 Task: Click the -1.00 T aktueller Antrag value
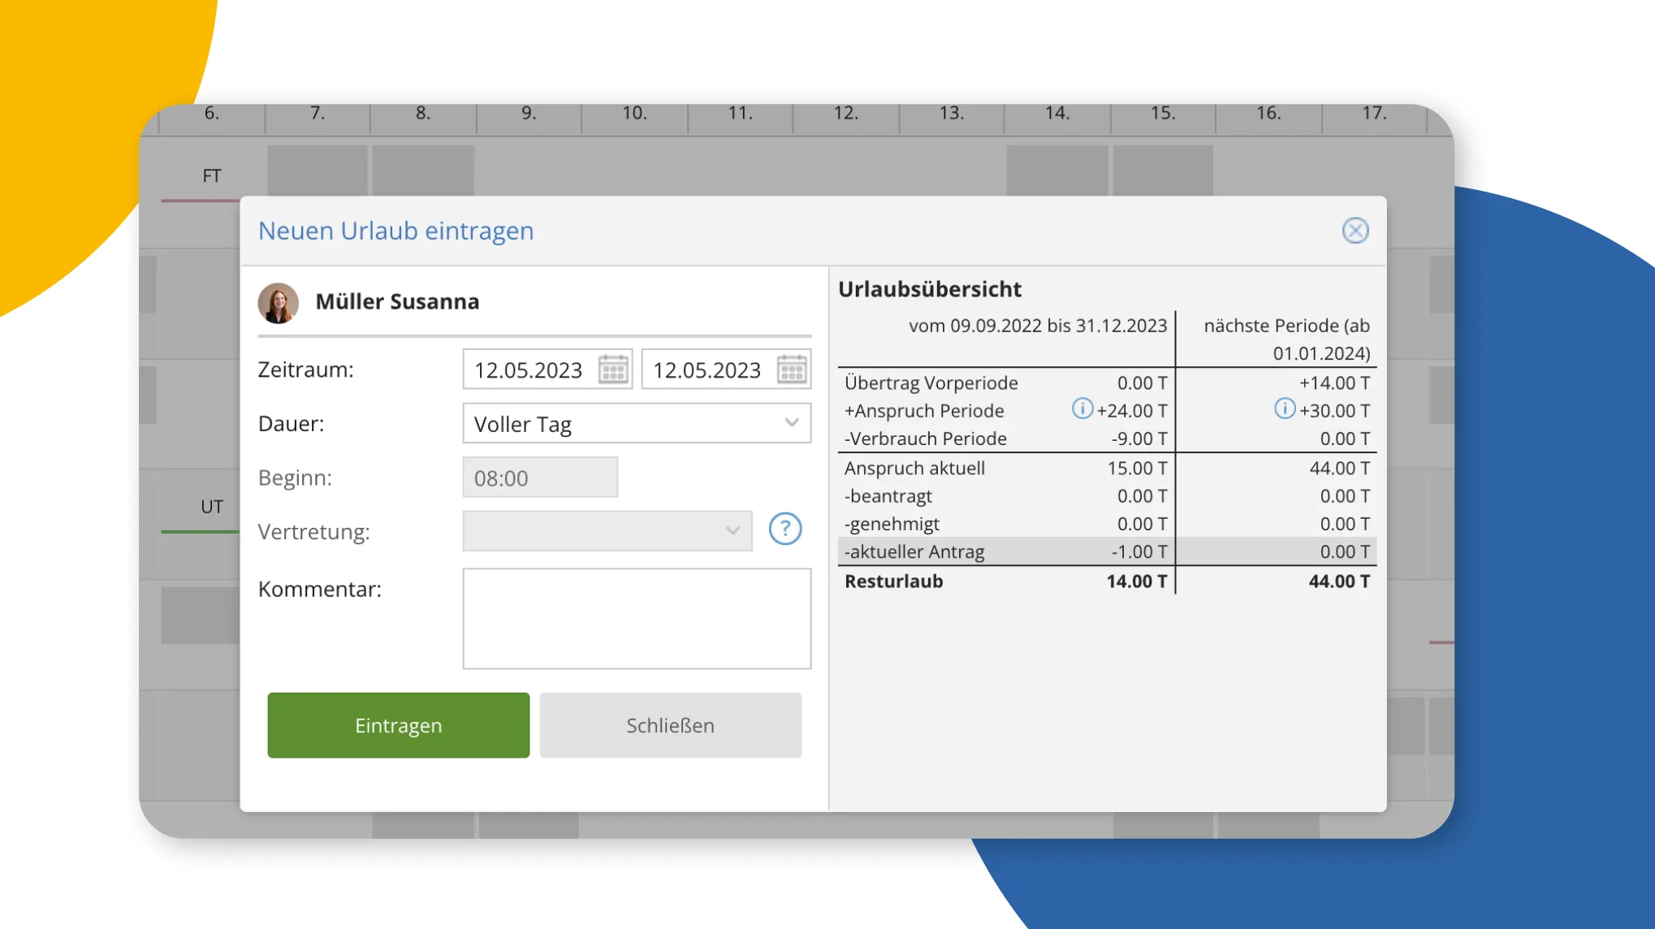coord(1139,552)
